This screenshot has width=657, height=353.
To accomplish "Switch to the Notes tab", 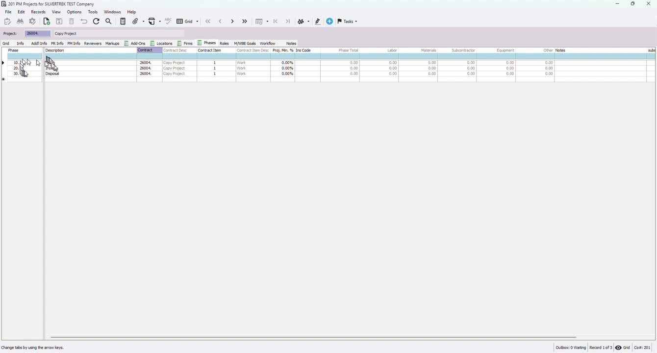I will [x=291, y=44].
